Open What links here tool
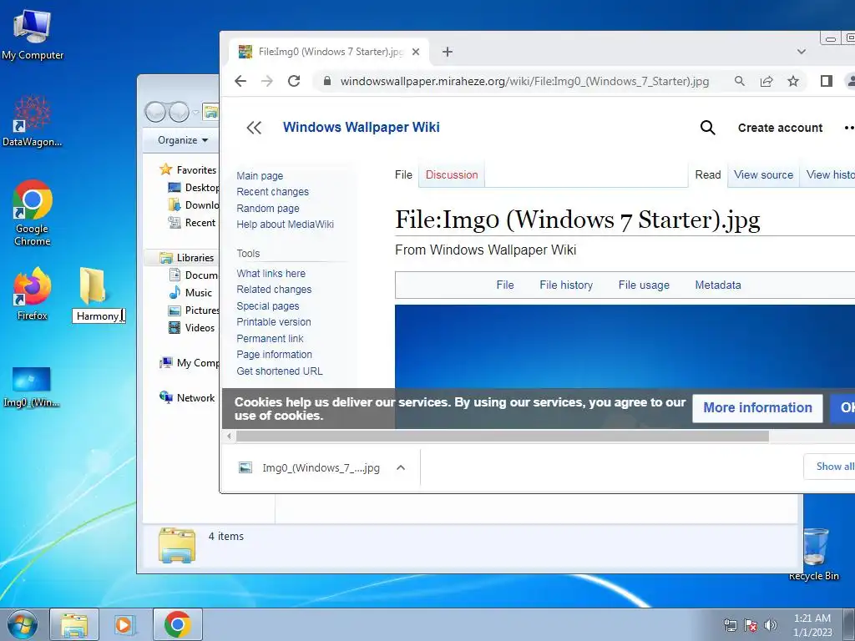855x641 pixels. click(x=271, y=274)
